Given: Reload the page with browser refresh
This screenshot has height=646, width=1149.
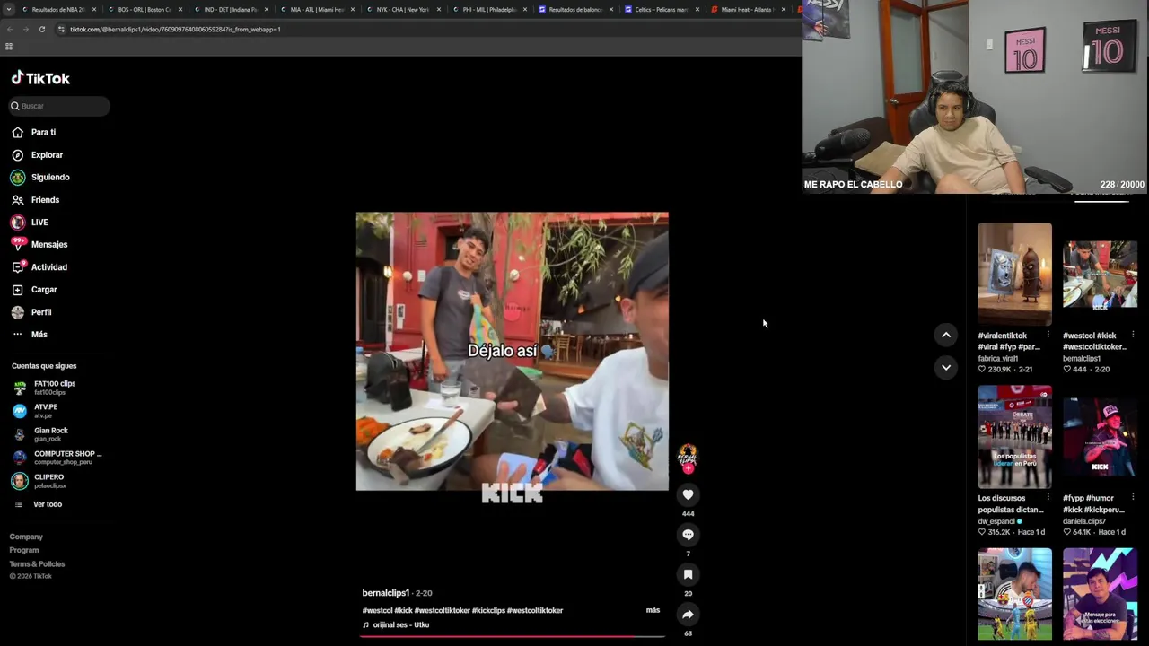Looking at the screenshot, I should tap(41, 30).
